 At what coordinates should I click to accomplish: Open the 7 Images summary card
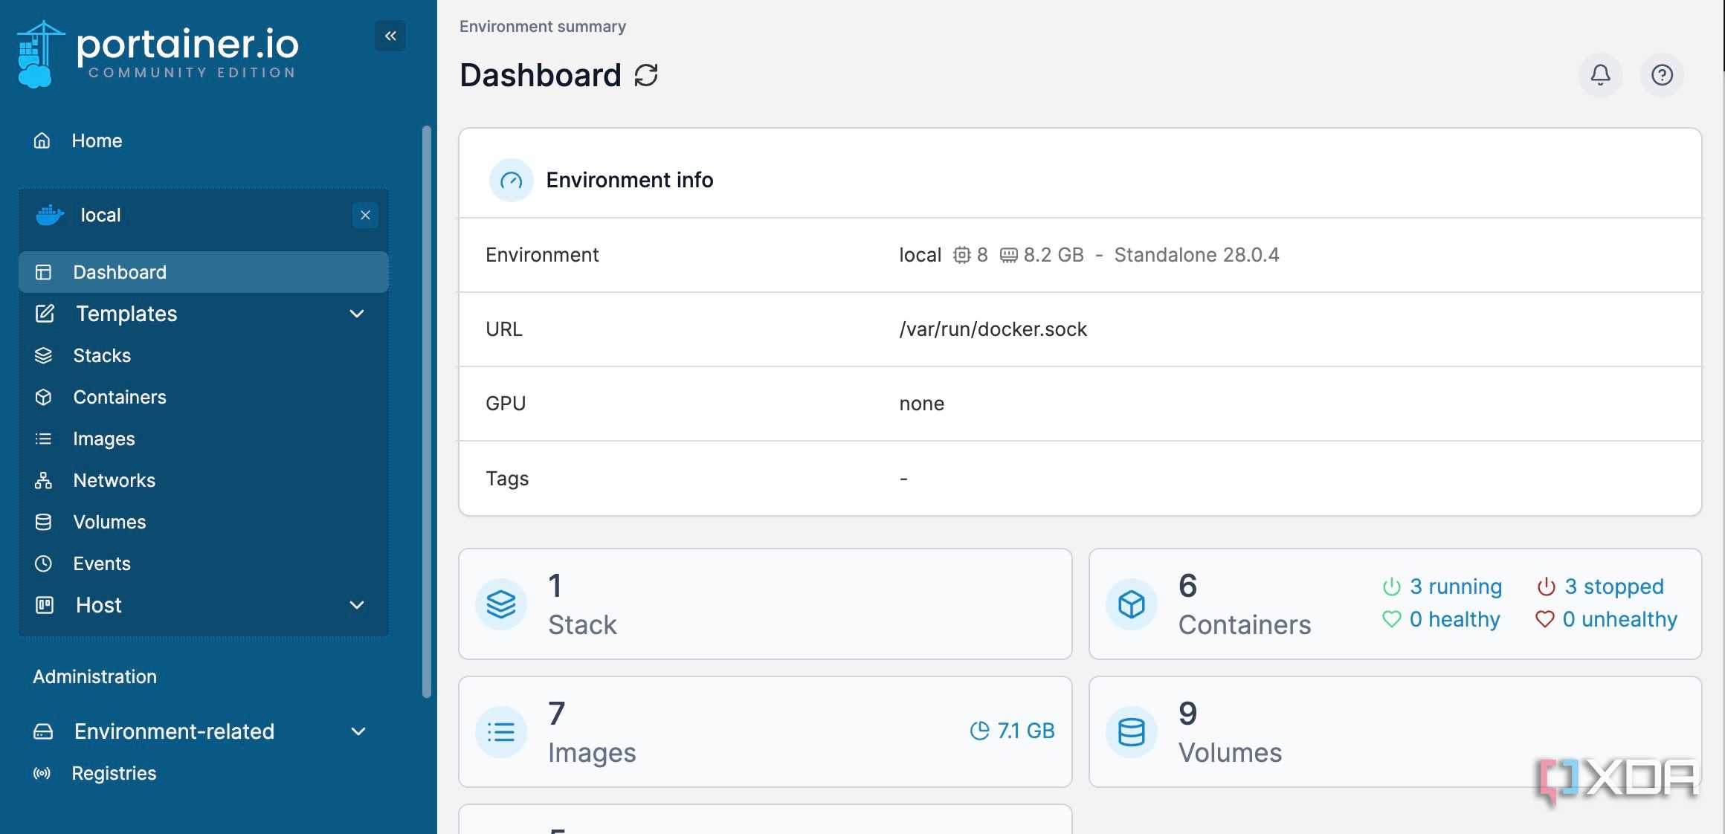click(x=765, y=732)
